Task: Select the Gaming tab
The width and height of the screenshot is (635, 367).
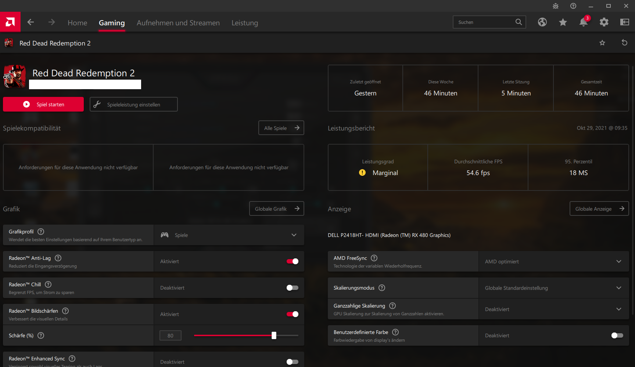Action: pos(112,23)
